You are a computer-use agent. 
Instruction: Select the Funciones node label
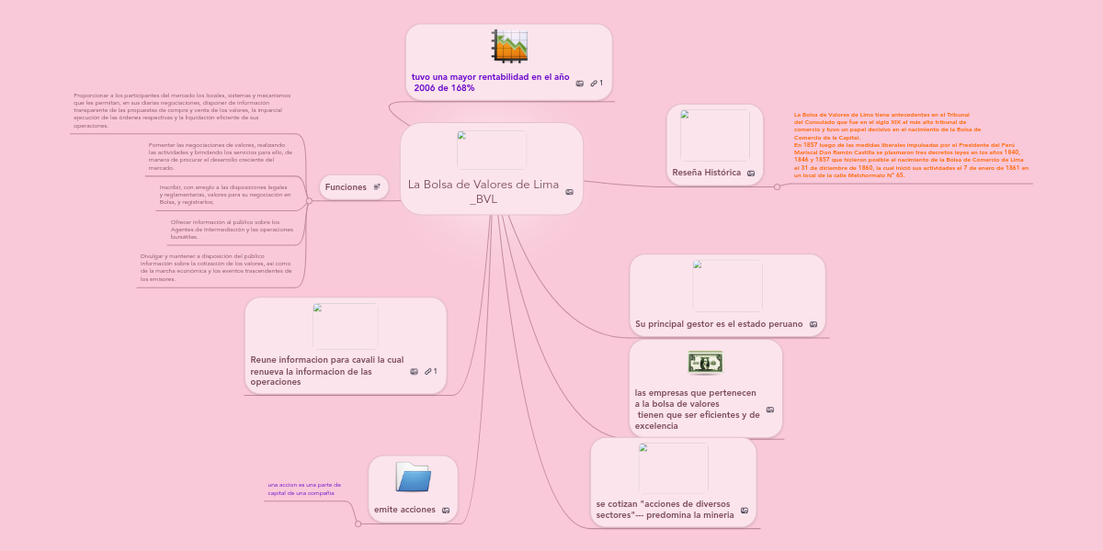click(x=346, y=187)
